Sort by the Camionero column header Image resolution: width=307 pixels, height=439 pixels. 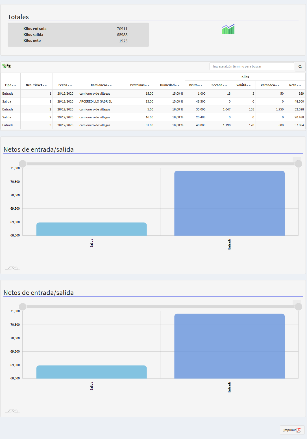[x=101, y=85]
